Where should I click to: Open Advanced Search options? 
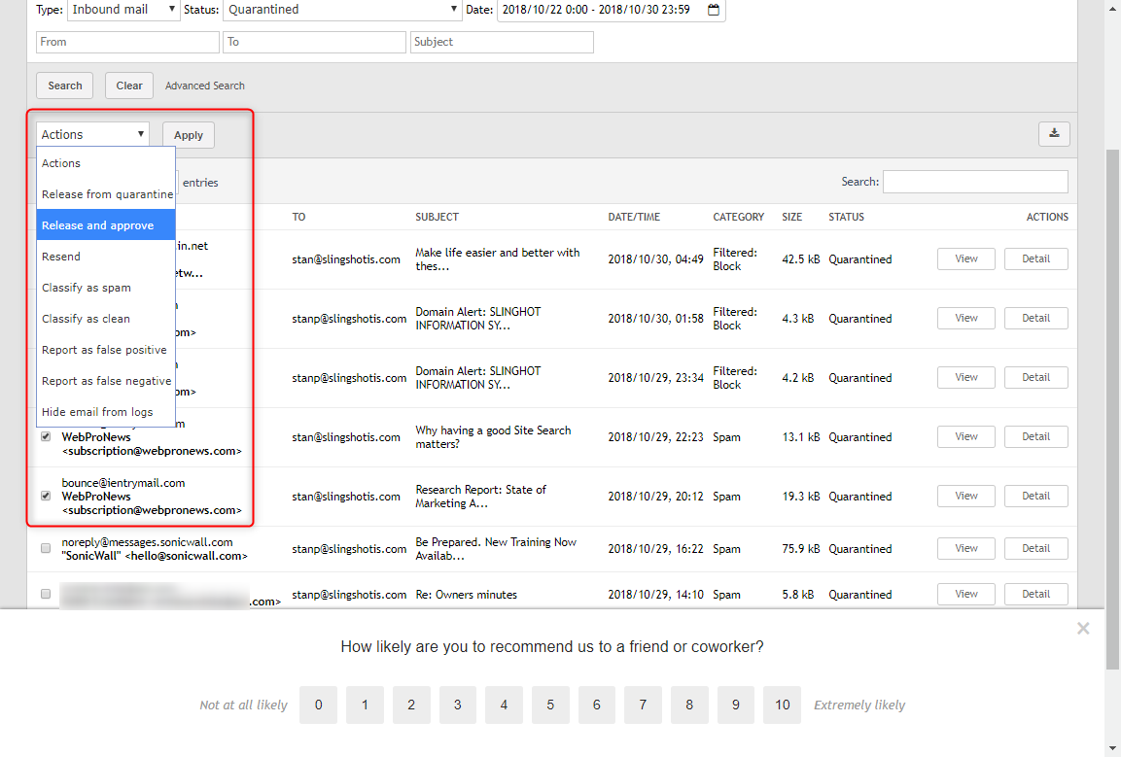204,86
